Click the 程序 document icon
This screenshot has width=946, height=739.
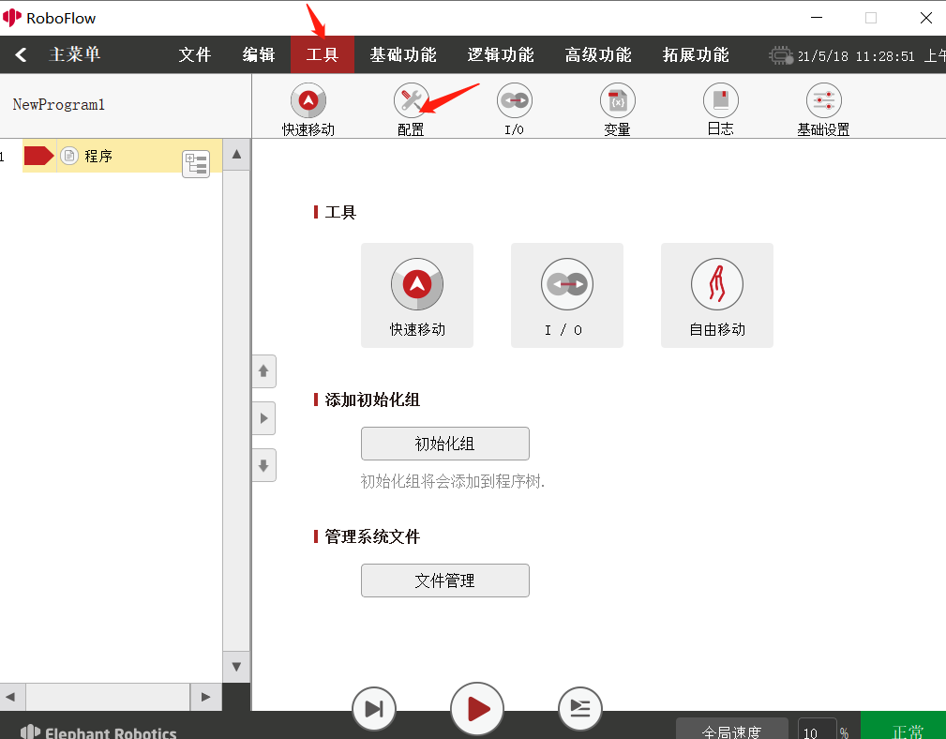coord(69,156)
